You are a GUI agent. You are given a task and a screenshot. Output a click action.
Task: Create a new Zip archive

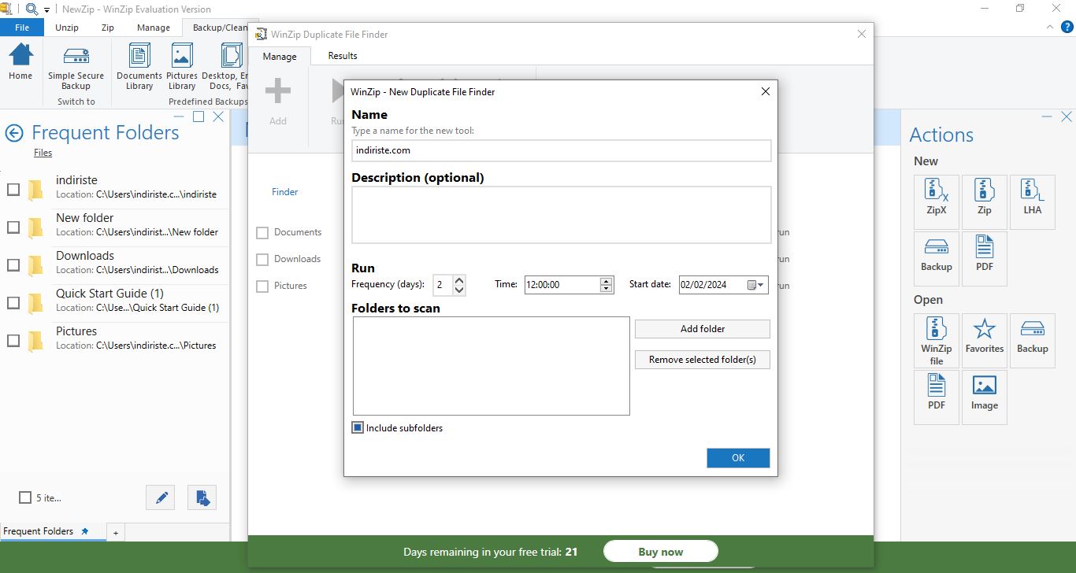click(985, 202)
